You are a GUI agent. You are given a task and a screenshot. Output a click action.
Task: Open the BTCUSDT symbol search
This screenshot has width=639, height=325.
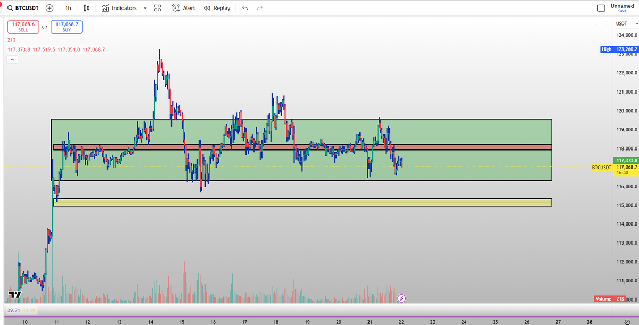click(x=22, y=8)
